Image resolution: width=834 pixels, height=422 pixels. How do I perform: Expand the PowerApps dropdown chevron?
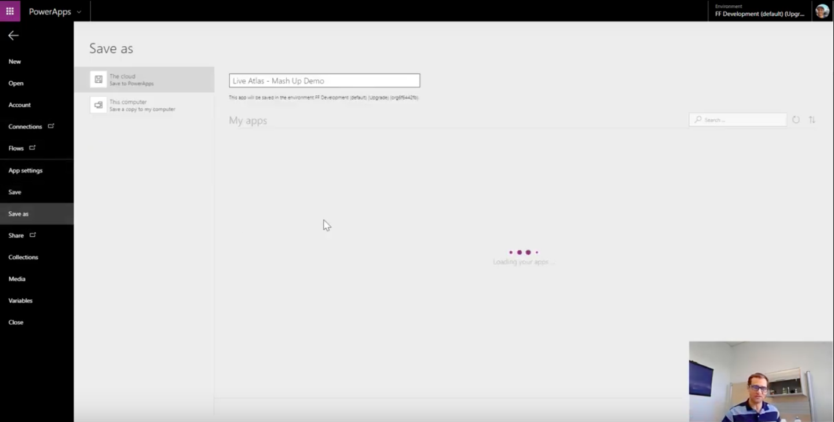coord(79,12)
